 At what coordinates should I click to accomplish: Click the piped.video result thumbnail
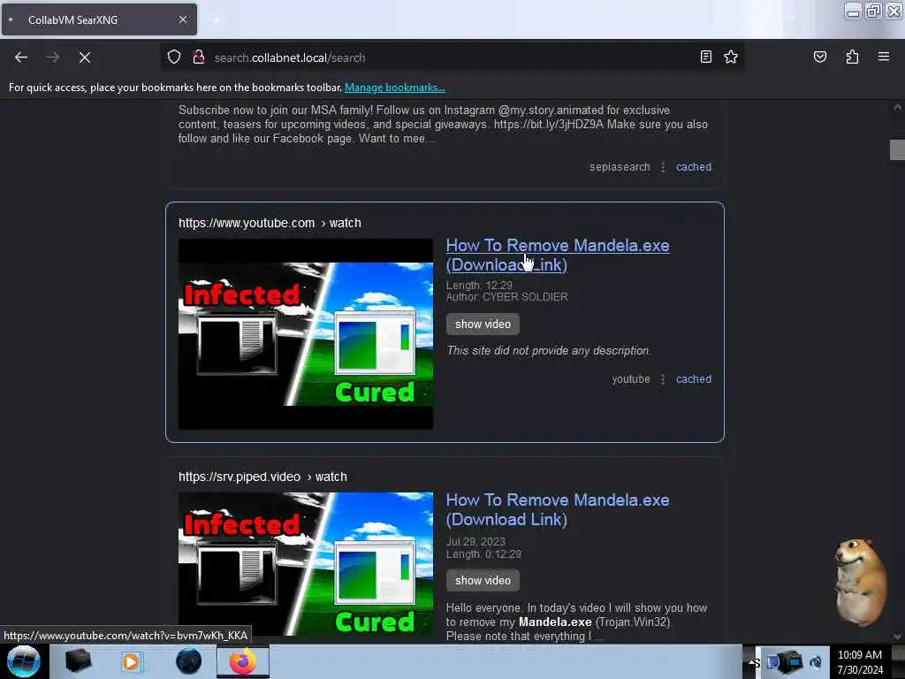pyautogui.click(x=305, y=565)
